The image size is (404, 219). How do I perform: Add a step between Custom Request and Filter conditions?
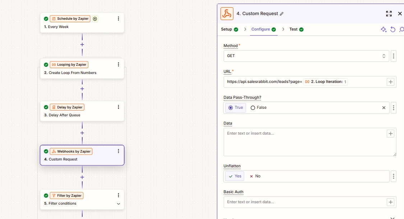(x=82, y=177)
